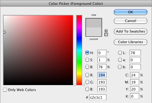Viewport: 152px width, 103px height.
Task: Click the hex color code field
Action: tap(98, 97)
